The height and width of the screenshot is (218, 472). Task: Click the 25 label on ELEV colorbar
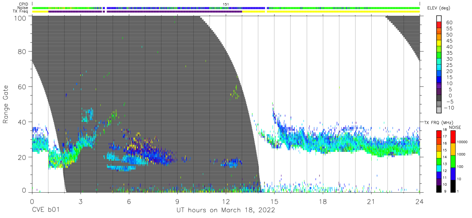449,65
